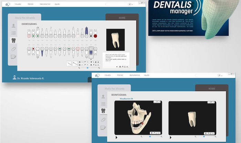The width and height of the screenshot is (241, 143).
Task: Open Usuario menu in the teeth chart window
Action: pos(18,4)
